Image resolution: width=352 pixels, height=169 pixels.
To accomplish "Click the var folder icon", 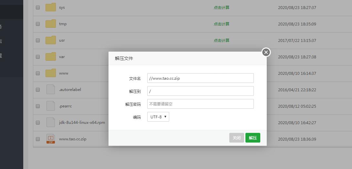I will coord(51,57).
